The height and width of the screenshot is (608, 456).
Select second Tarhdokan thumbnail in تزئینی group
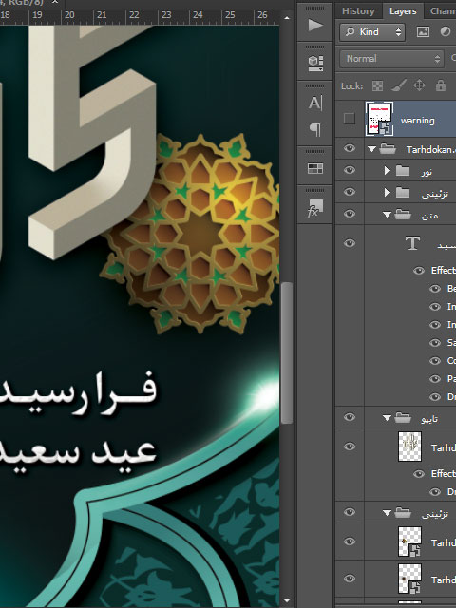409,579
